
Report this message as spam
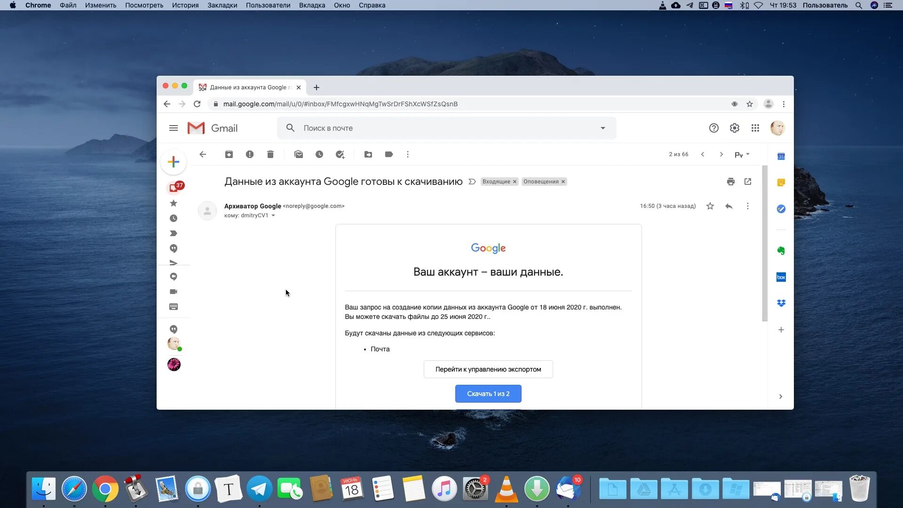tap(250, 154)
